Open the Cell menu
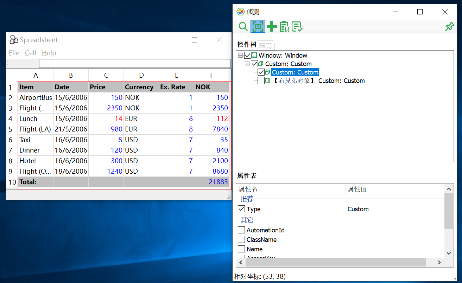The image size is (462, 283). 31,53
